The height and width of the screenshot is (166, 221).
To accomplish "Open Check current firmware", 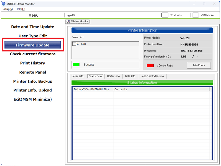I will point(33,54).
